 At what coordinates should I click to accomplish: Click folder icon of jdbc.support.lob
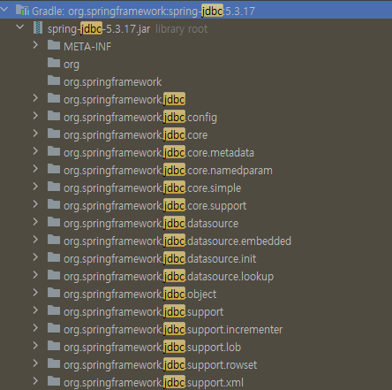point(54,346)
